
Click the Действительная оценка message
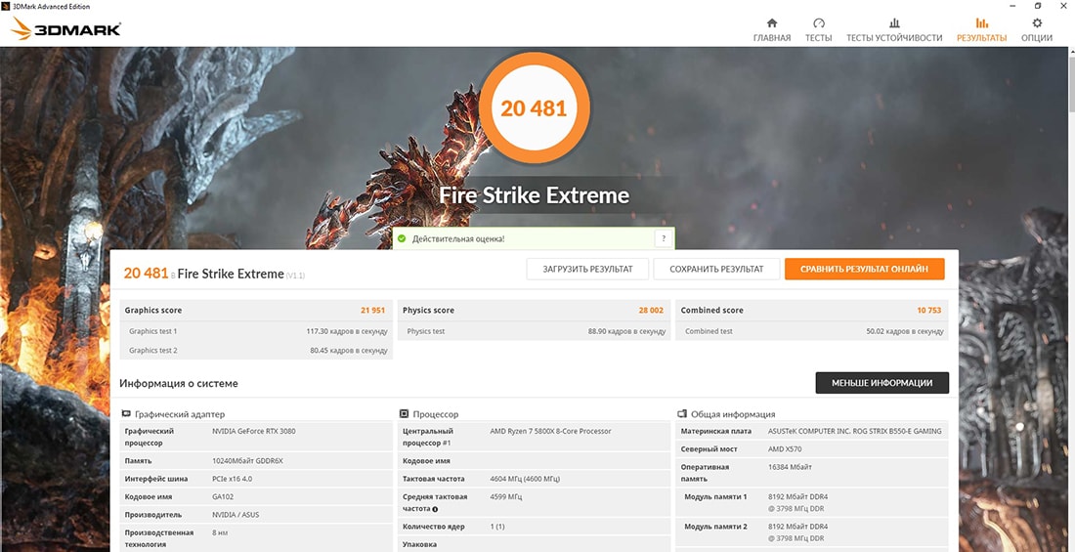(458, 238)
